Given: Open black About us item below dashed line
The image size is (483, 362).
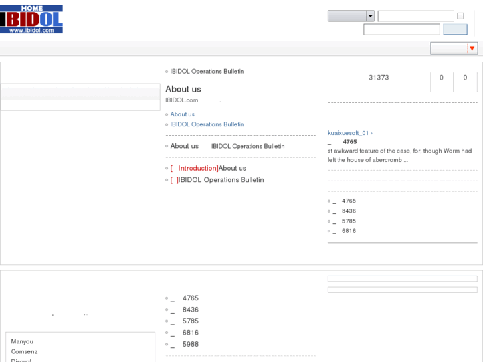Looking at the screenshot, I should (185, 146).
